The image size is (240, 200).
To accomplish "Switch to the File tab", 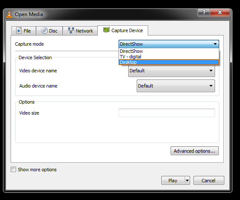I will [x=24, y=31].
